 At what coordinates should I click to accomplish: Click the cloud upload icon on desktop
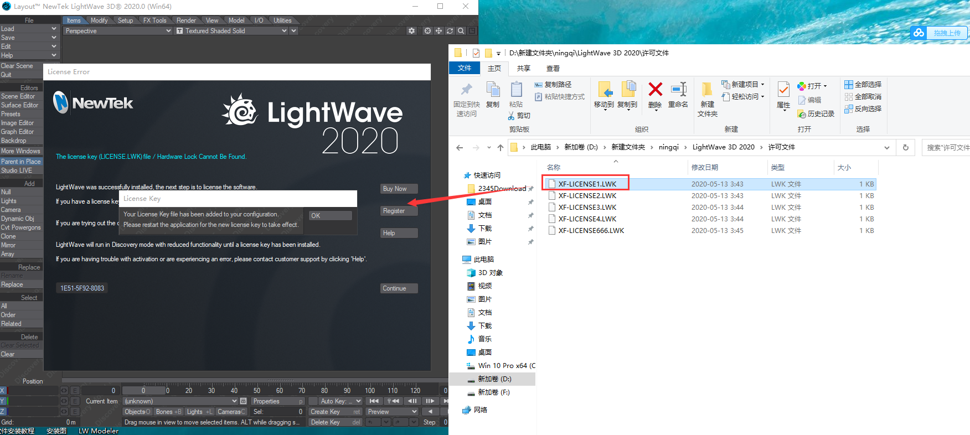[919, 33]
